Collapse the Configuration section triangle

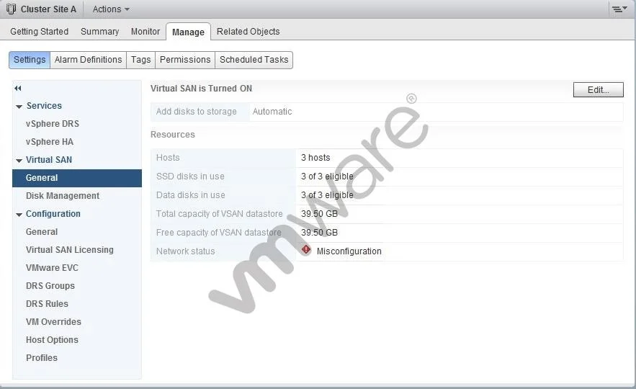(x=19, y=215)
